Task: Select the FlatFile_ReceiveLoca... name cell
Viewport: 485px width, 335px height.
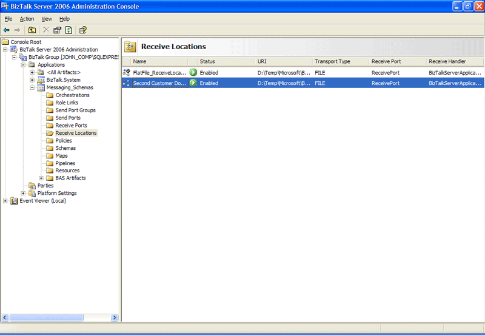Action: pos(159,72)
